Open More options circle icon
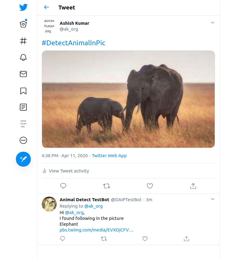 click(23, 140)
